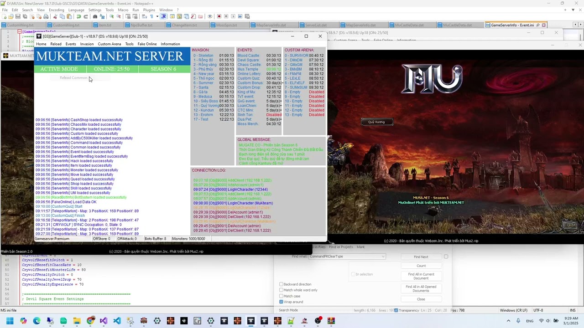Undo with the green back arrow icon
This screenshot has width=584, height=328.
click(x=78, y=16)
